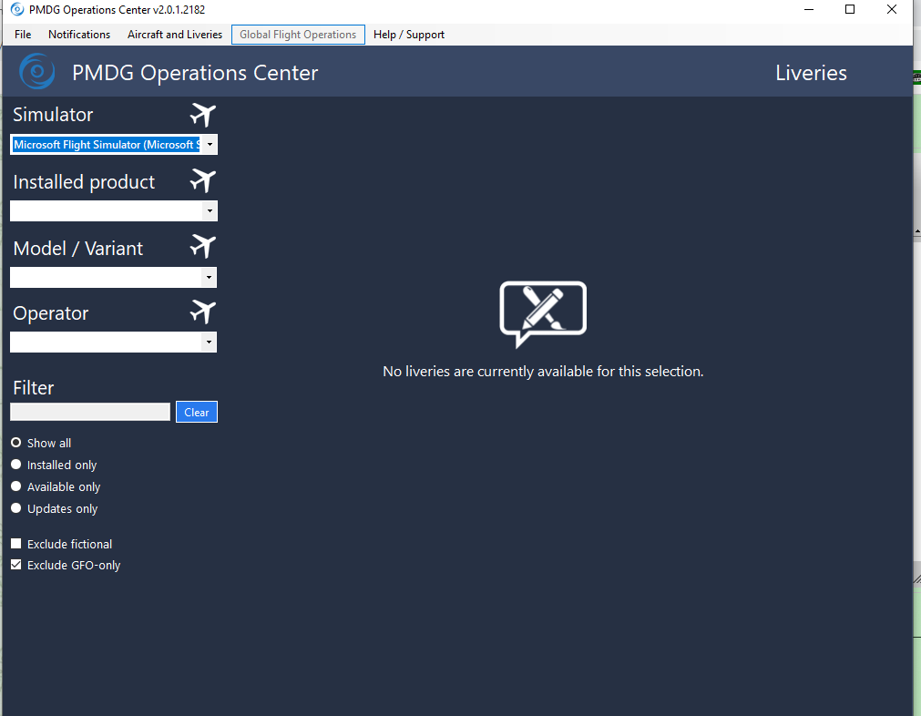Close the PMDG Operations Center window
This screenshot has height=716, width=921.
pos(892,9)
